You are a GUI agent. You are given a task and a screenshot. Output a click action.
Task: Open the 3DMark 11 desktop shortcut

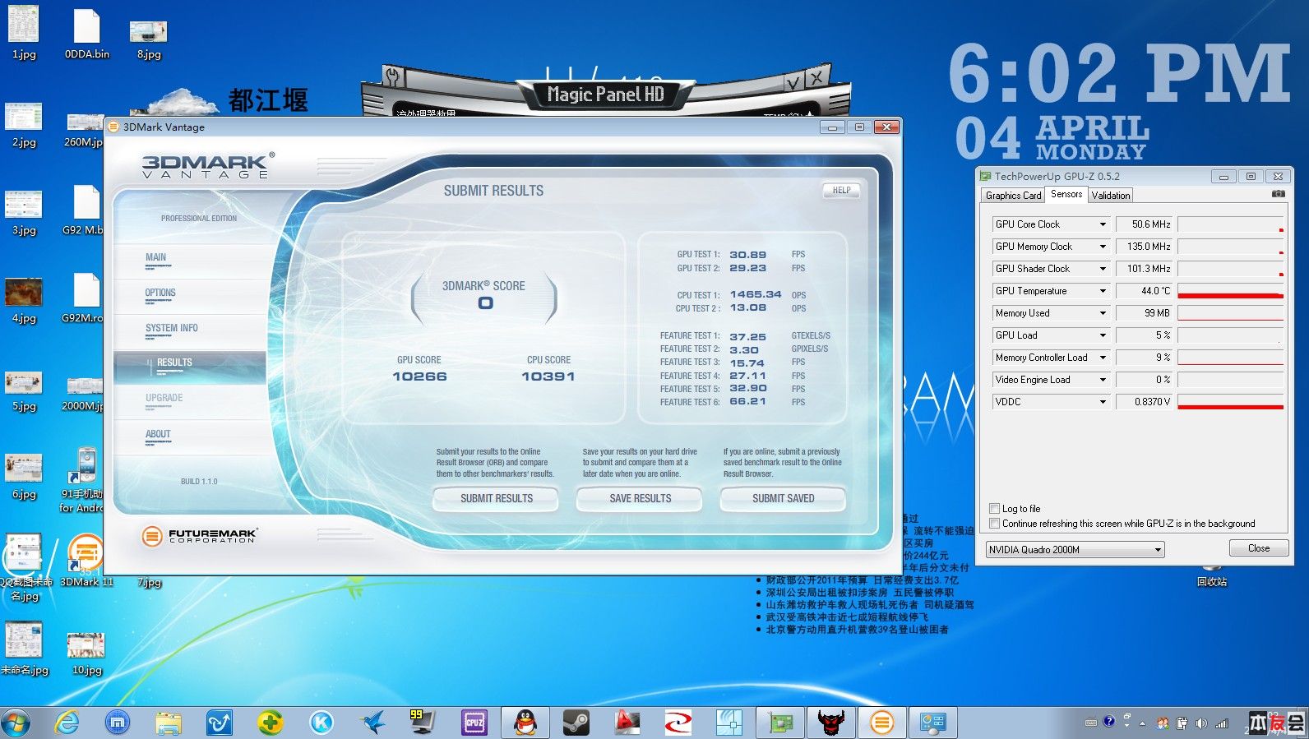click(x=86, y=561)
